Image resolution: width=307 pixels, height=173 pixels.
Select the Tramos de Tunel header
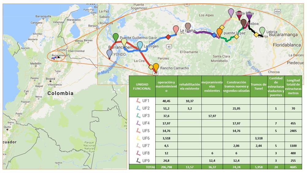coord(258,86)
